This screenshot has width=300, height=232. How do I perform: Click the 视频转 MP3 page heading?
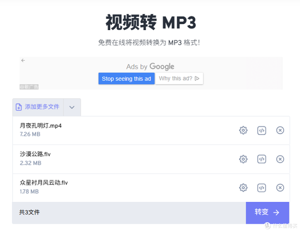[x=151, y=22]
